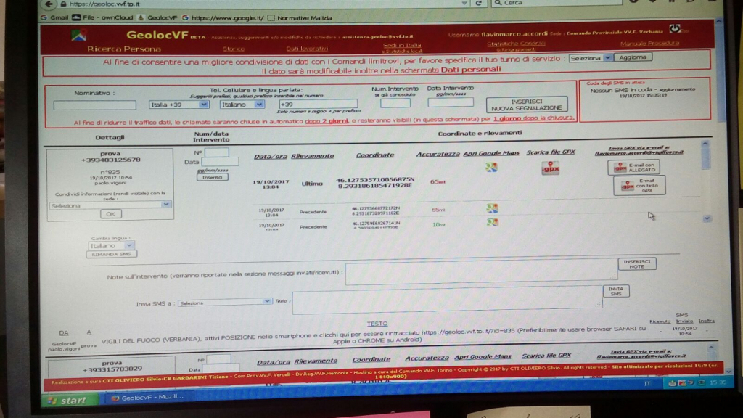
Task: Open the address bar history dropdown arrow
Action: point(464,4)
